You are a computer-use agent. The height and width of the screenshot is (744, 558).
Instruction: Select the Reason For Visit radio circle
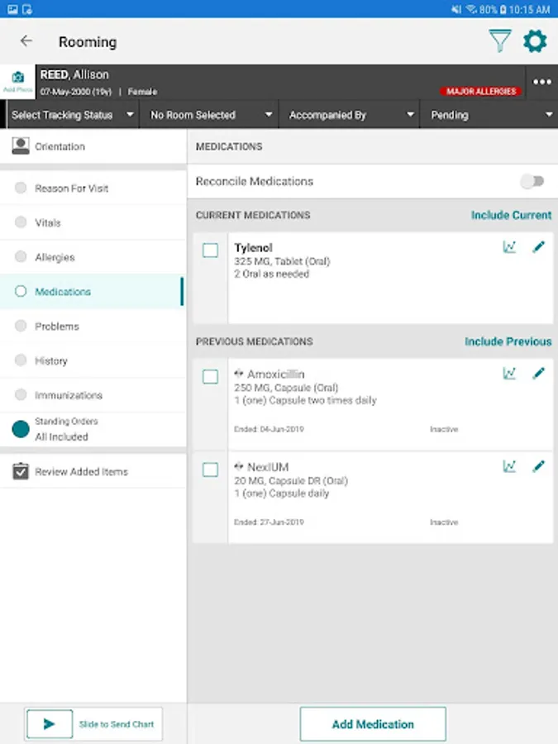tap(21, 188)
